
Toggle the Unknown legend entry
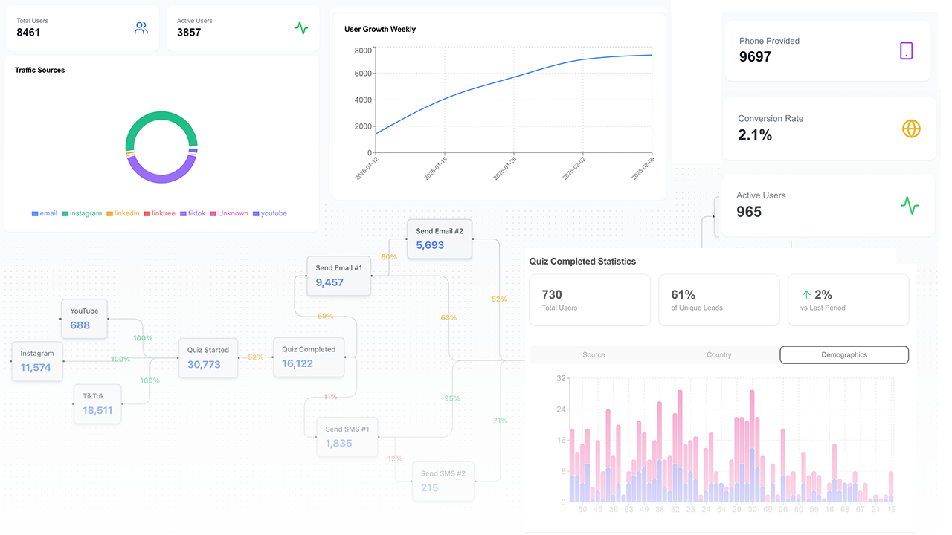(229, 213)
